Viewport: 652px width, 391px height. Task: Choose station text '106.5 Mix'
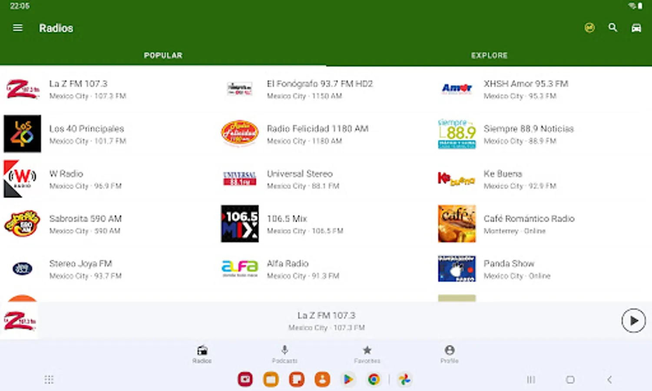(287, 219)
